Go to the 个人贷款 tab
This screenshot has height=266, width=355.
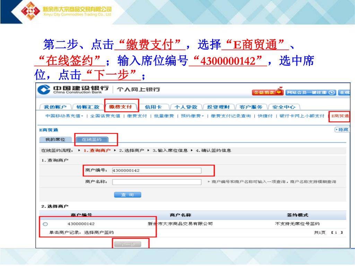coord(186,107)
